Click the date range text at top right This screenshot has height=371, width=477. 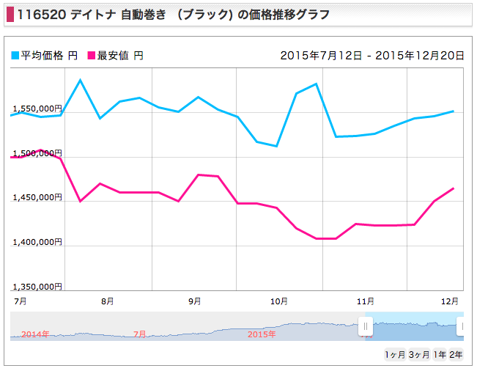point(372,56)
